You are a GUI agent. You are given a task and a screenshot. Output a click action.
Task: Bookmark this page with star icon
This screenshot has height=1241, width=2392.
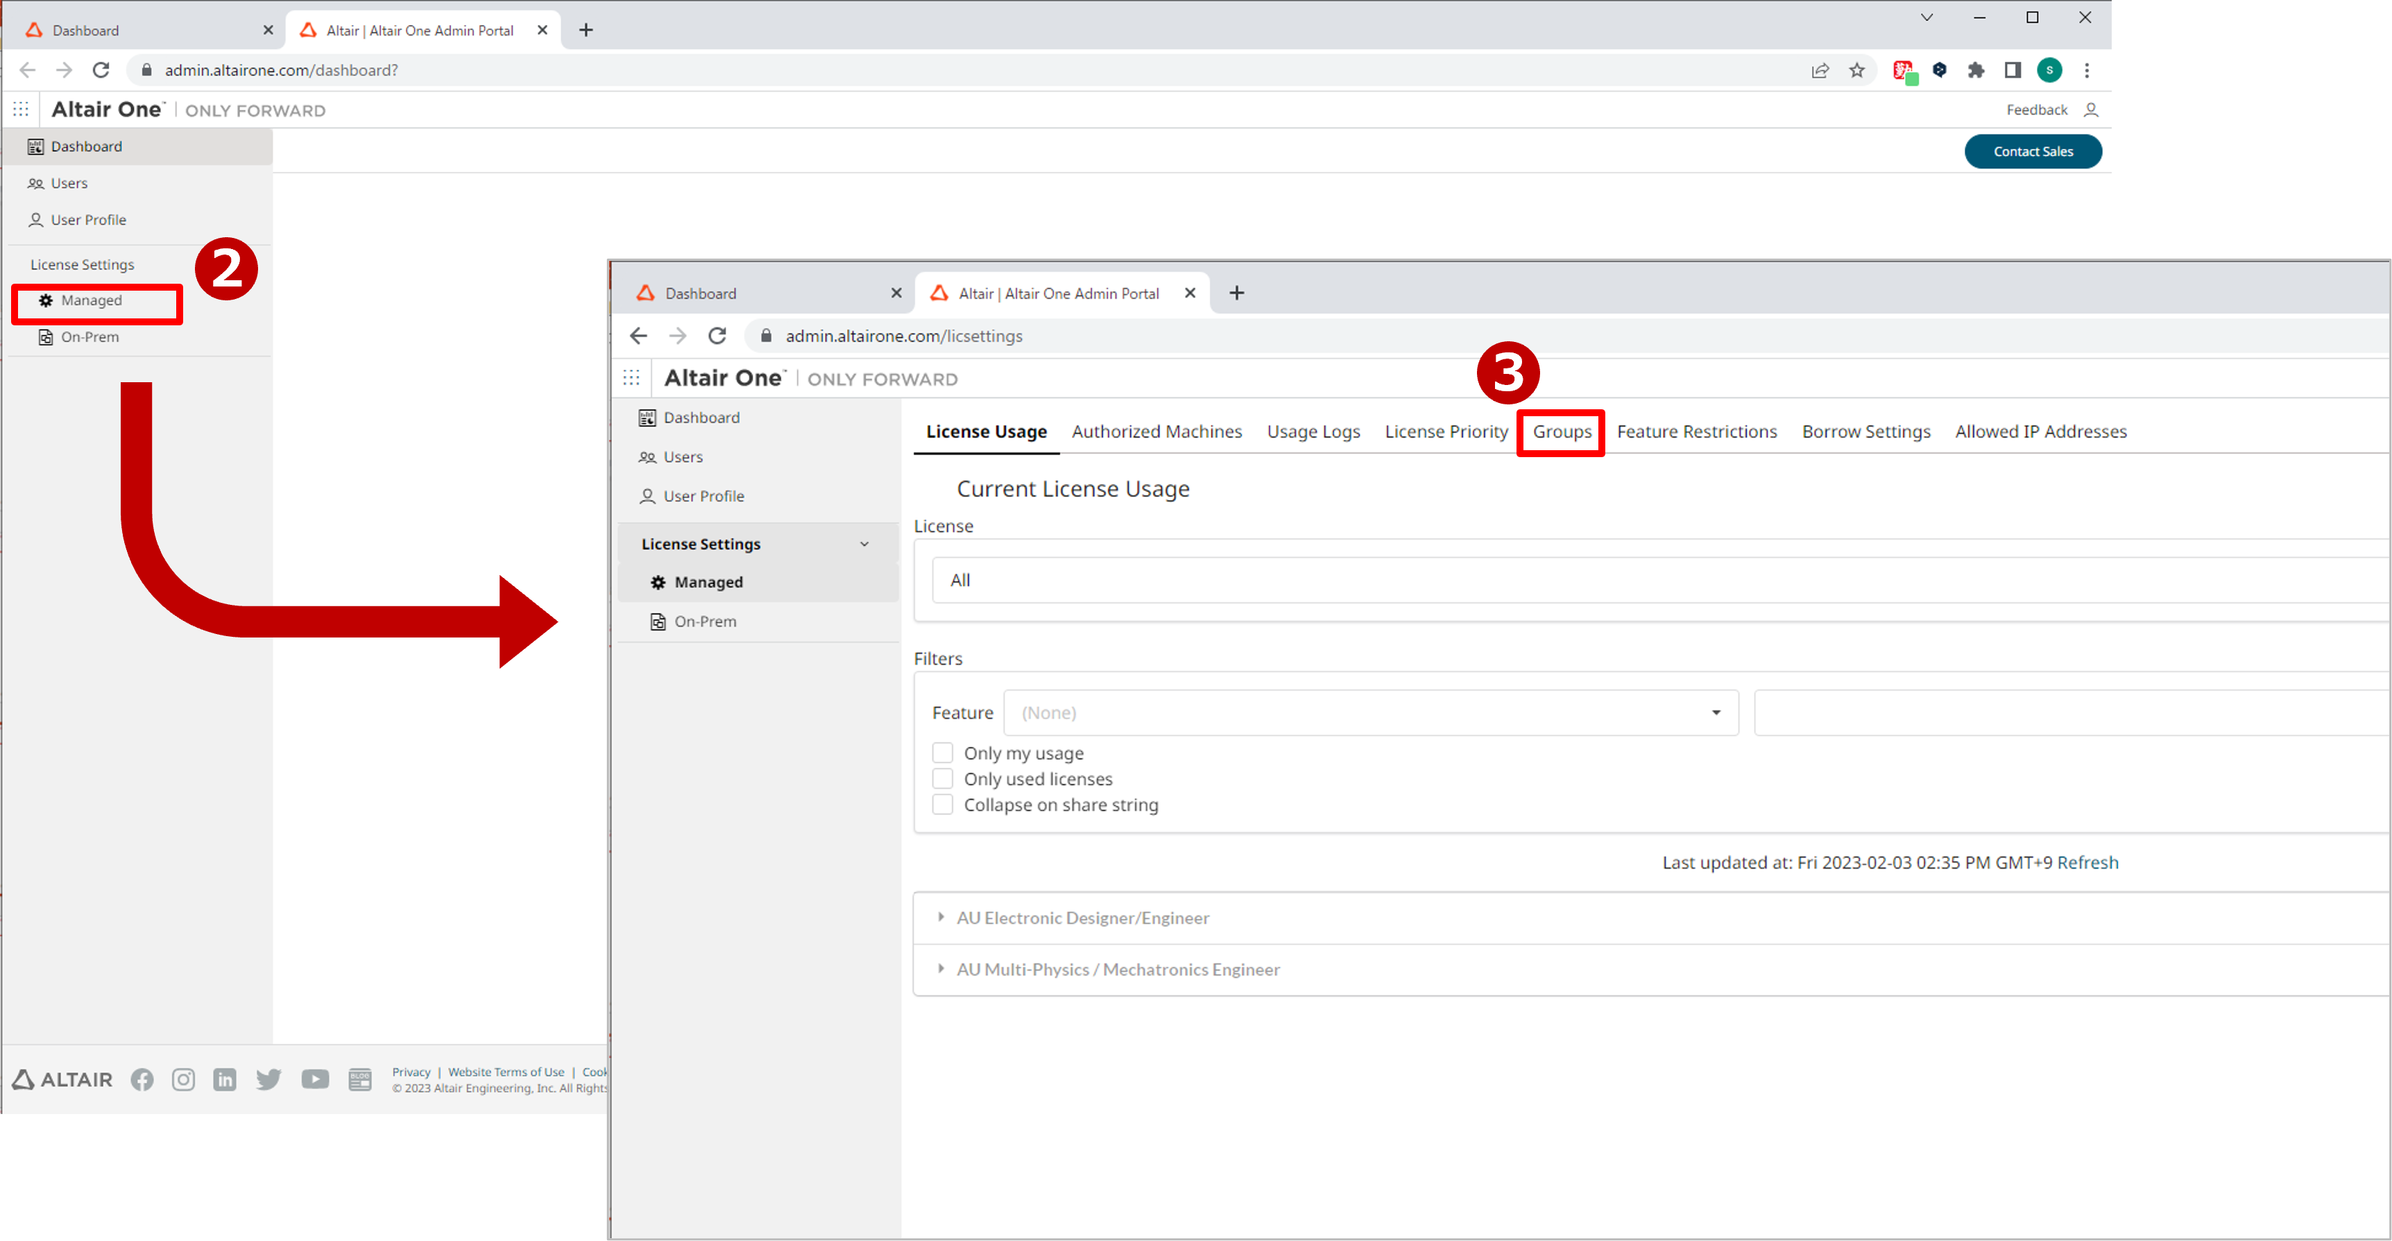click(1856, 71)
